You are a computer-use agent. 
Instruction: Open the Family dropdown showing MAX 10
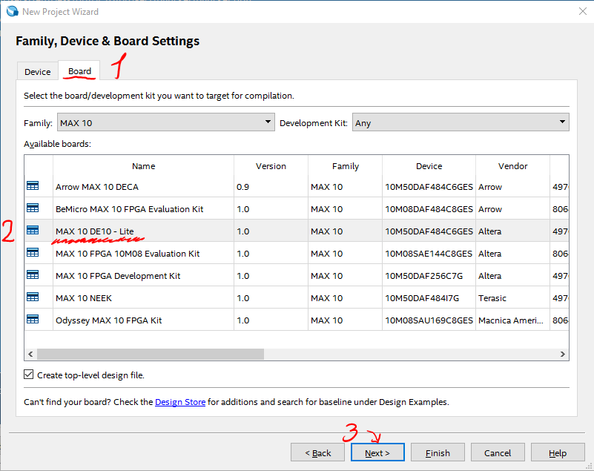pos(166,122)
